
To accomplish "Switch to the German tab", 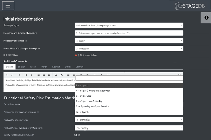I will tap(79, 67).
